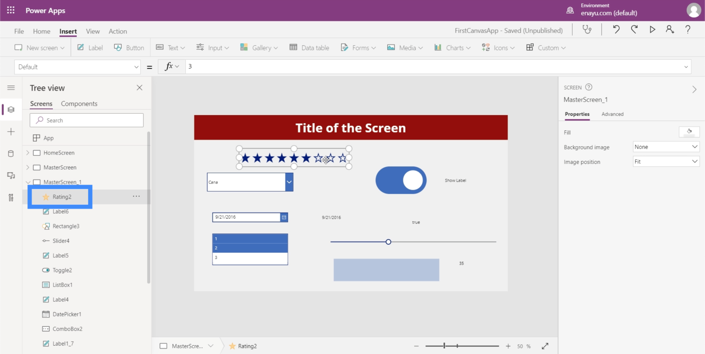
Task: Redo the last action
Action: 634,29
